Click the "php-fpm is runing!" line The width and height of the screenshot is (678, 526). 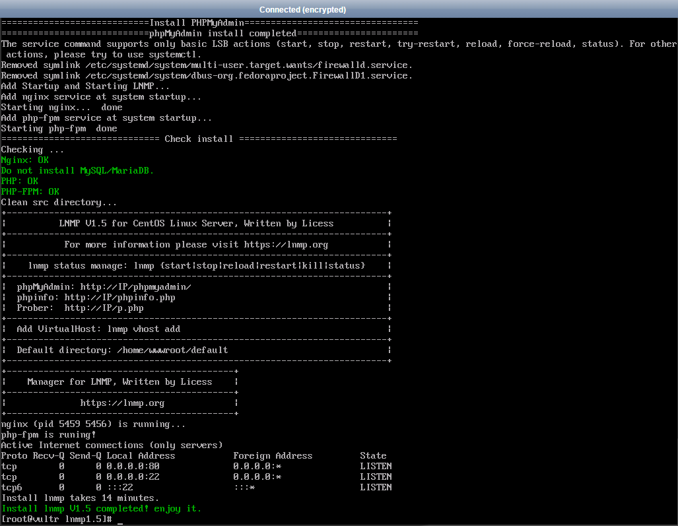[48, 435]
